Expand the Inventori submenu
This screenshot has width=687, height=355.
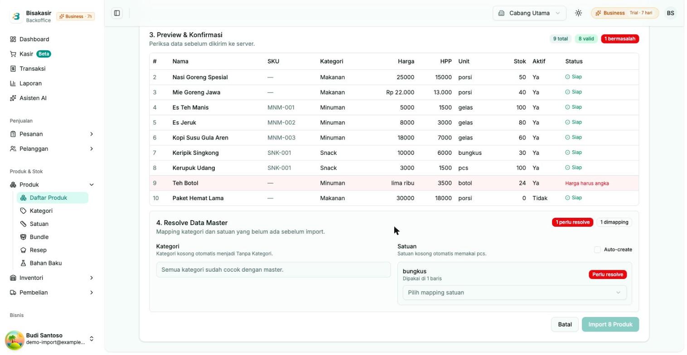pos(52,278)
